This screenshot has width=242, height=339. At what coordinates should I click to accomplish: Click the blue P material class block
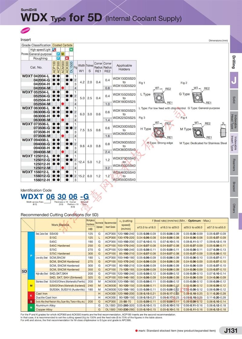pos(31,255)
